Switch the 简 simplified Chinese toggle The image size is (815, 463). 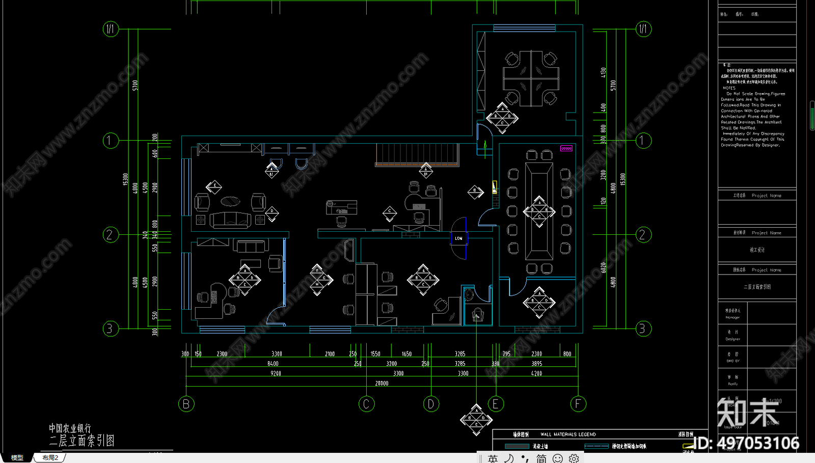[x=541, y=458]
